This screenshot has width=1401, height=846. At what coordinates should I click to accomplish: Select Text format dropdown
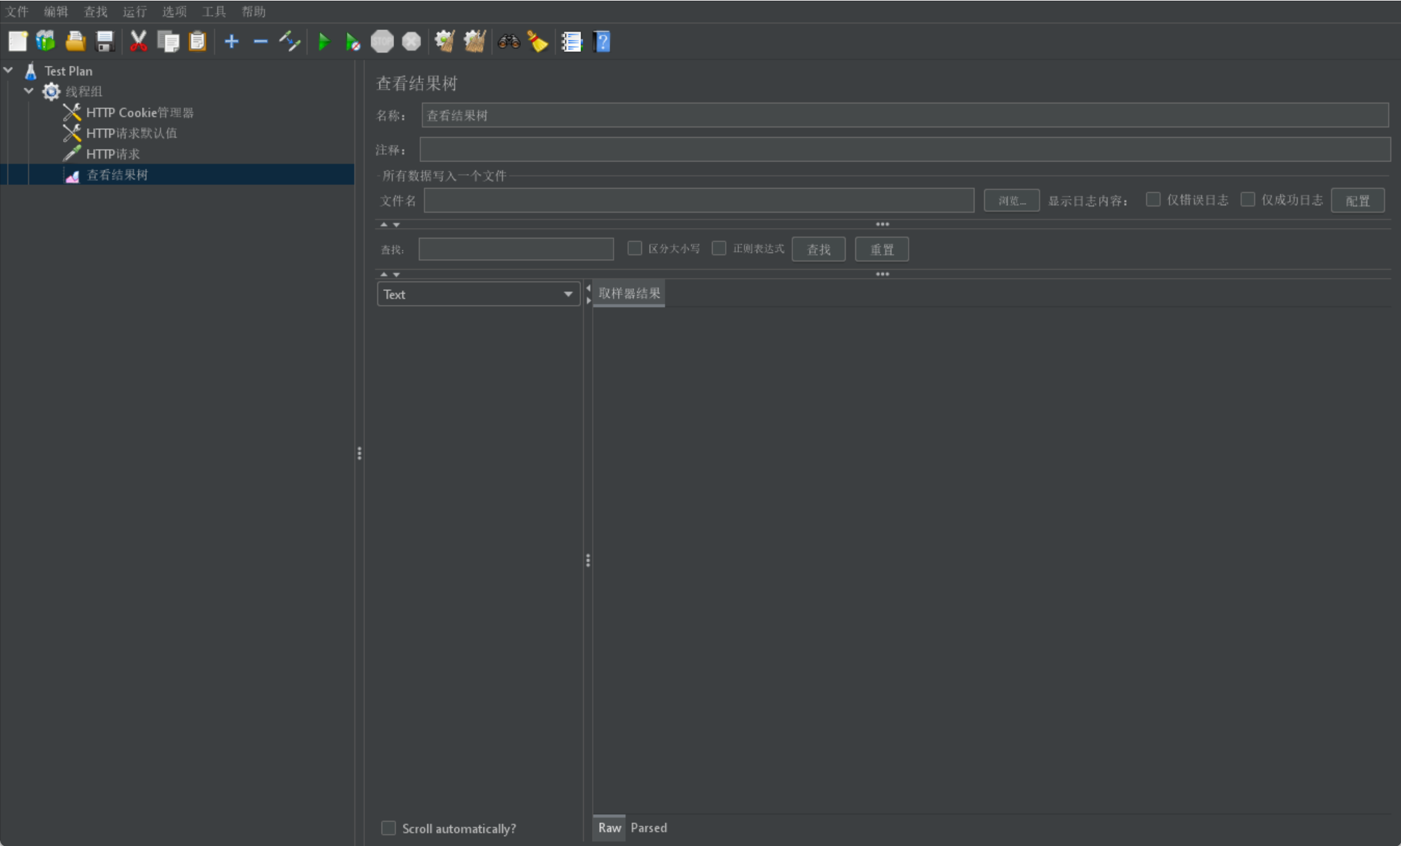click(x=477, y=293)
